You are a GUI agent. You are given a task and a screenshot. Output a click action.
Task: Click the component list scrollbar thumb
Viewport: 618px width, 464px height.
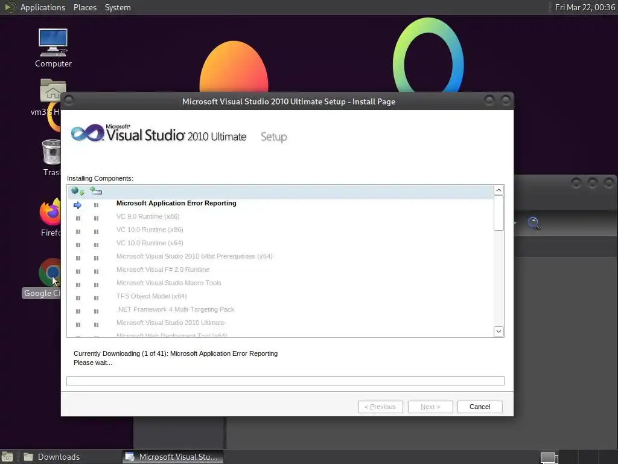pyautogui.click(x=499, y=213)
